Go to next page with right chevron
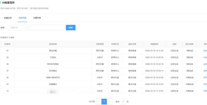The width and height of the screenshot is (207, 105). coord(110,101)
